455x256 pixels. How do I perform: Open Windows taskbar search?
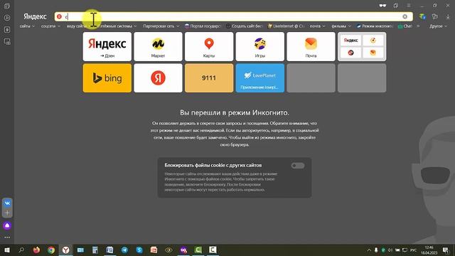tap(21, 250)
